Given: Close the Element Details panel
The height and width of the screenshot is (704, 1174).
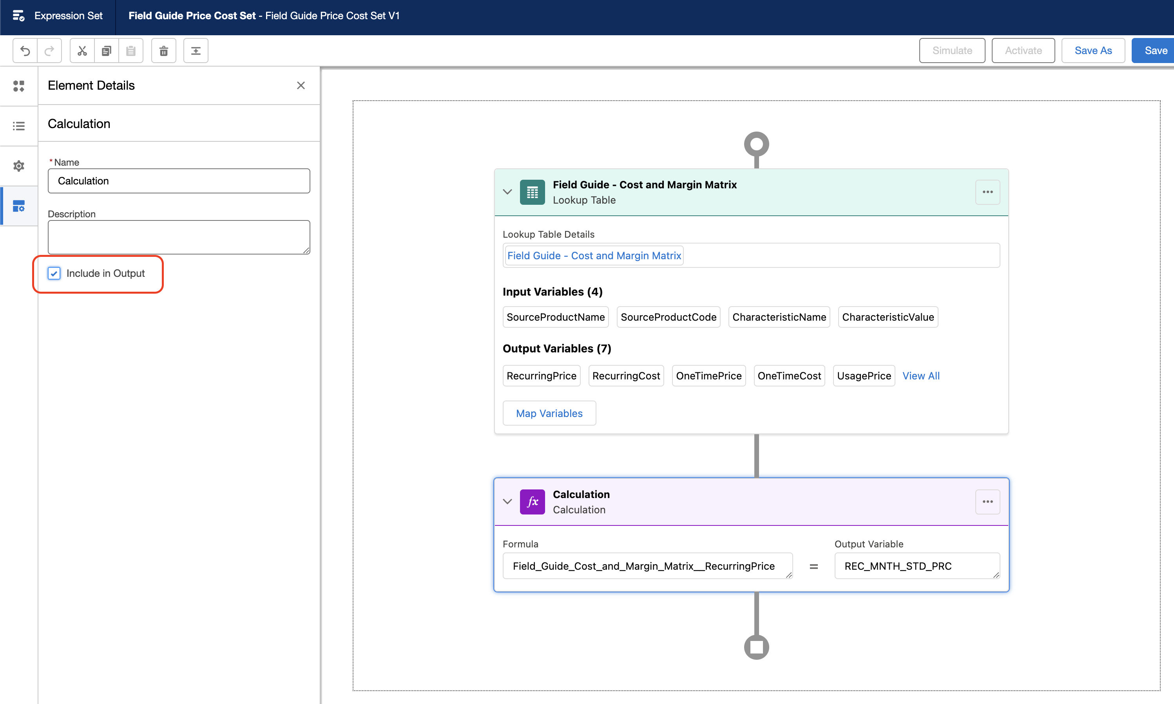Looking at the screenshot, I should tap(301, 85).
